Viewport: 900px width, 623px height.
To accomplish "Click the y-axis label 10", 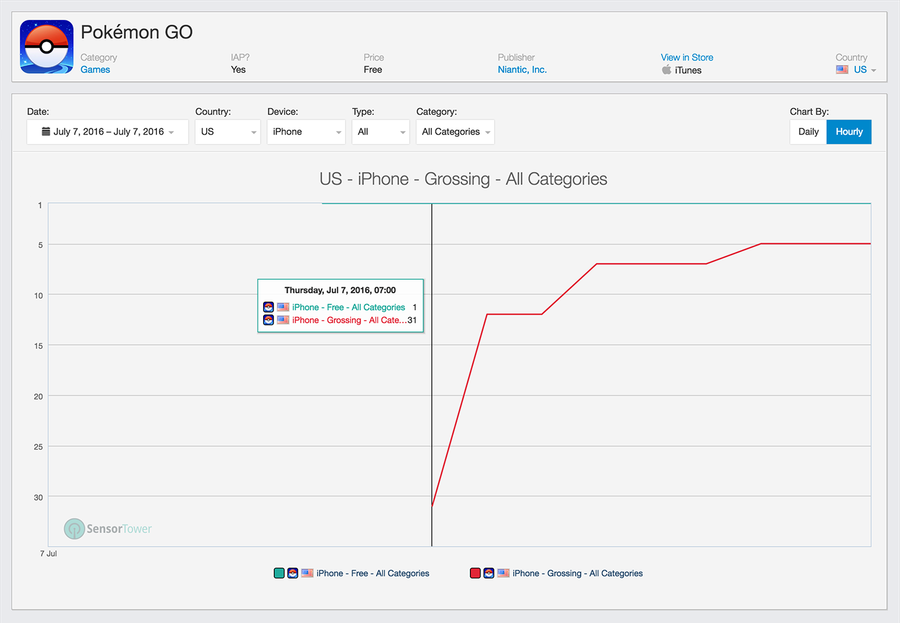I will [x=38, y=295].
